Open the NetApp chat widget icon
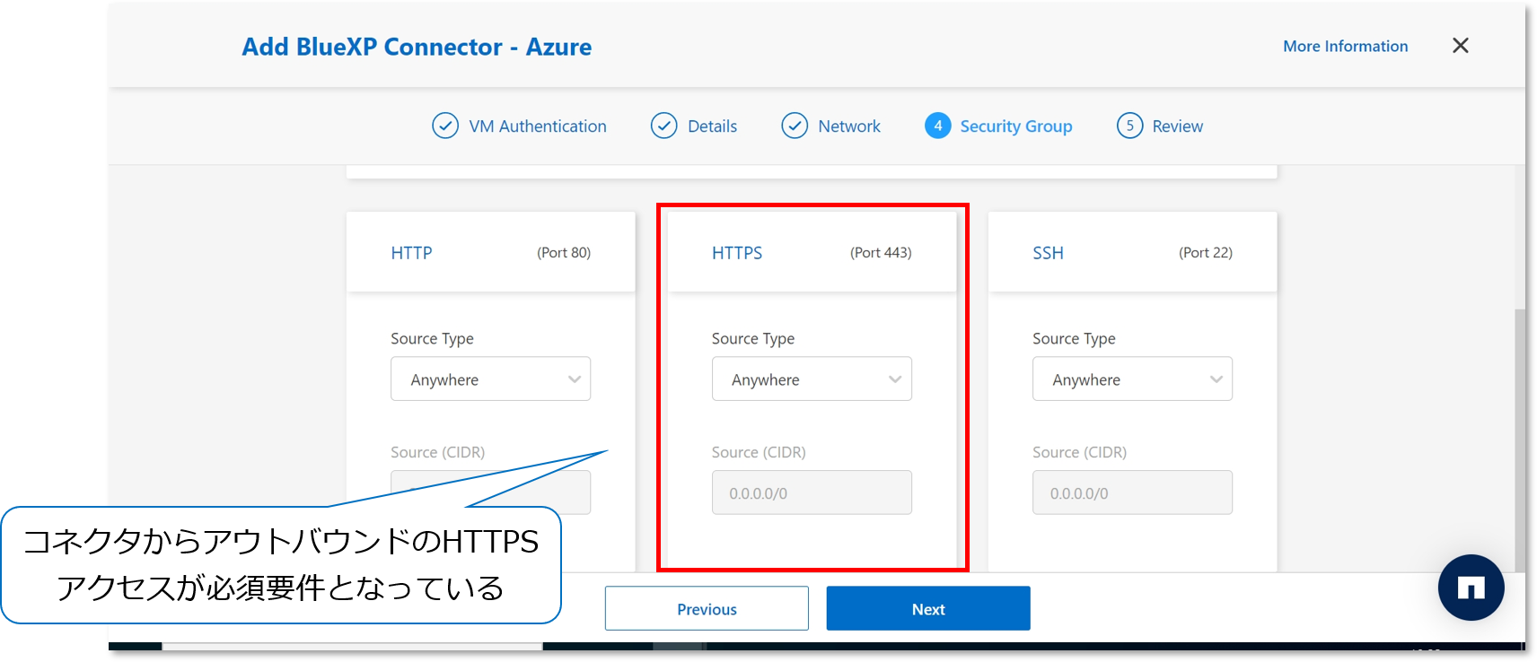Screen dimensions: 1537x662 pos(1471,588)
